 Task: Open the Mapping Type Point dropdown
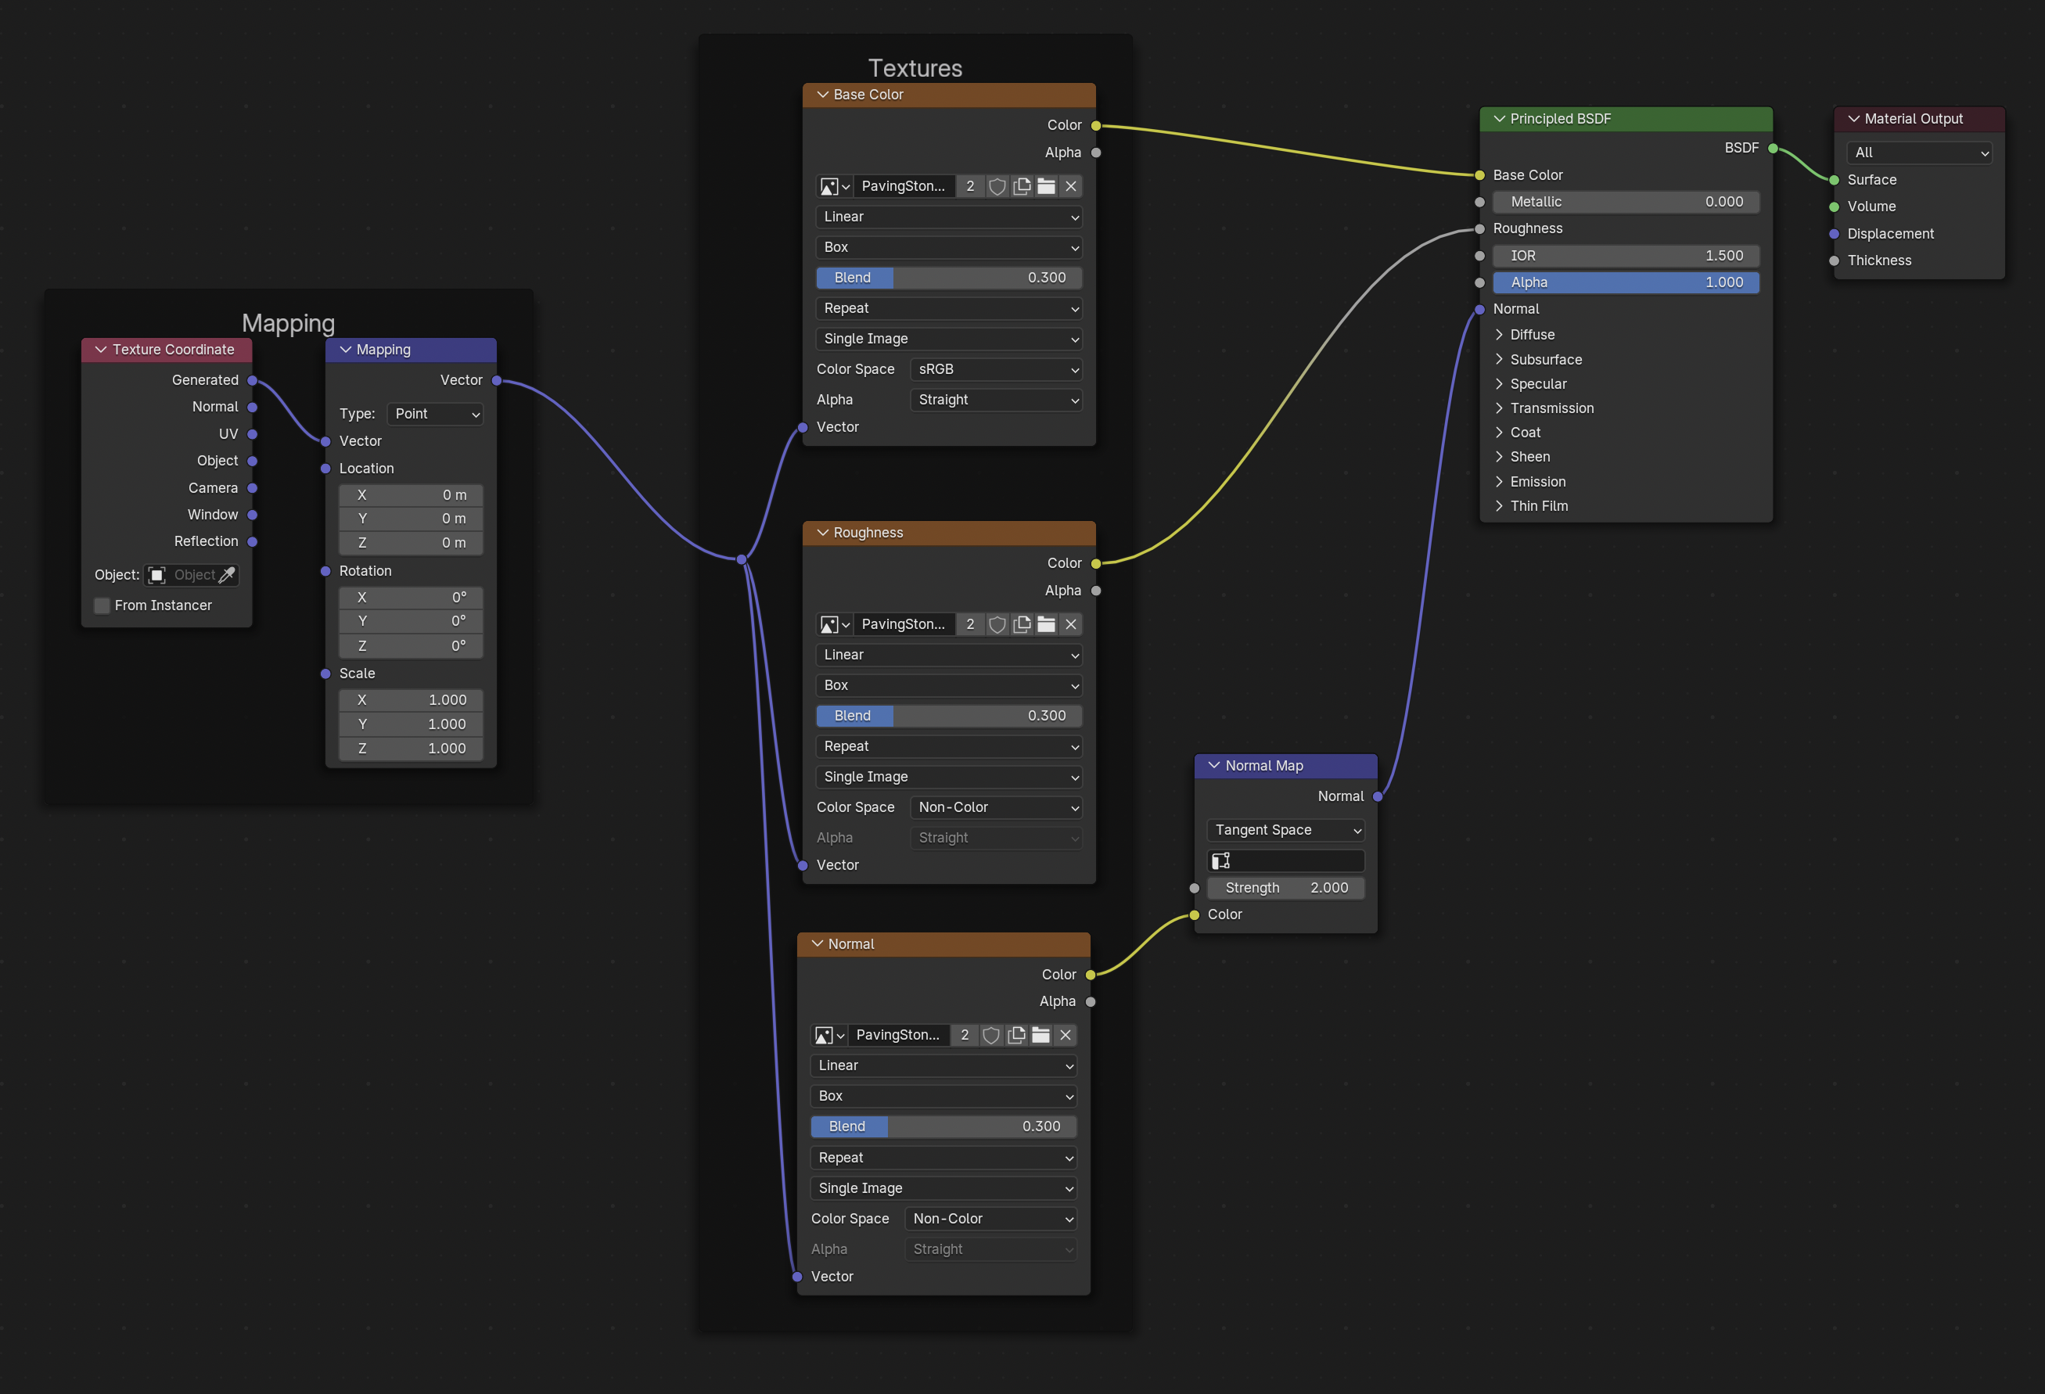(436, 415)
